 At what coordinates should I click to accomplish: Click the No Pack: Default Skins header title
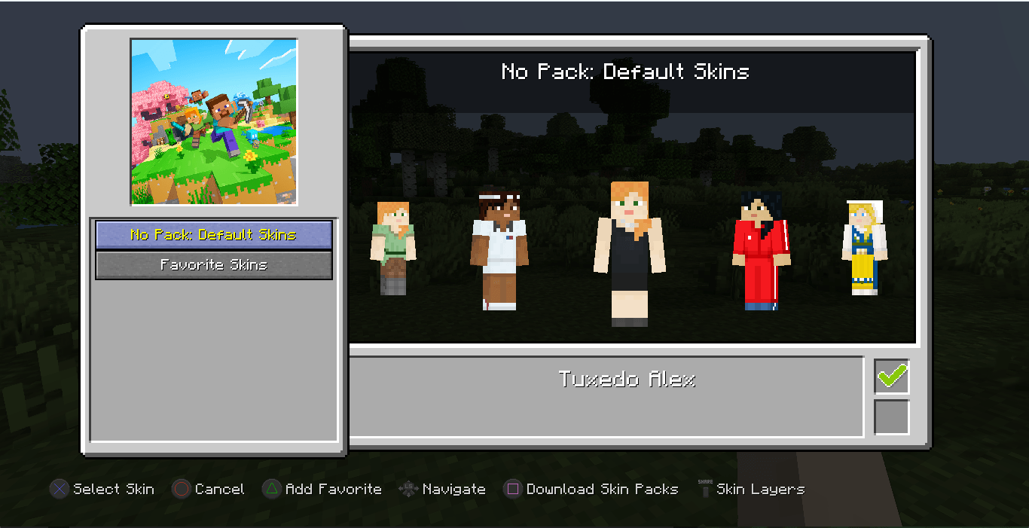625,72
